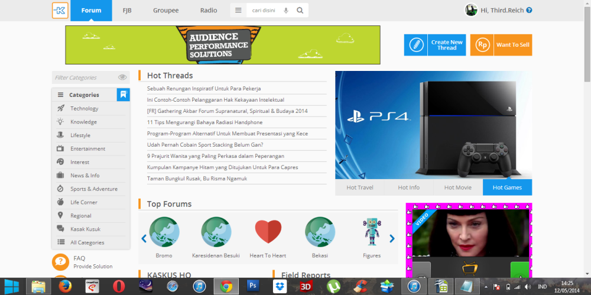Click the Interest palette icon
591x295 pixels.
pyautogui.click(x=60, y=162)
